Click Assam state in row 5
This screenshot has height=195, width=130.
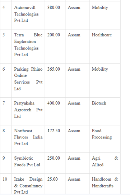tap(74, 35)
